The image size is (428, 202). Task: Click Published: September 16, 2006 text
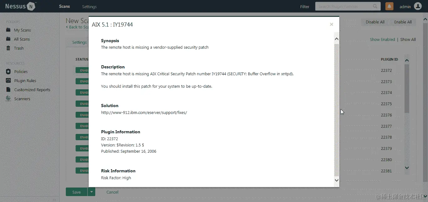(x=128, y=151)
